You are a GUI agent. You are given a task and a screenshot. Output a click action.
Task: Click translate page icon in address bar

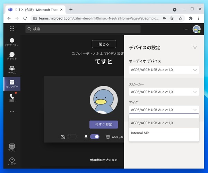pyautogui.click(x=172, y=18)
